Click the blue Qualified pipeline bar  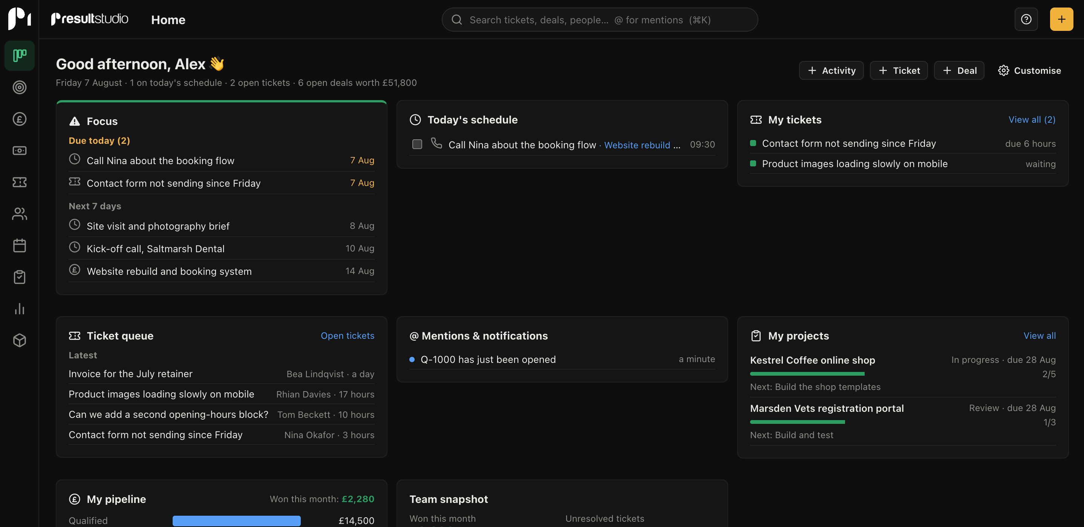click(236, 521)
